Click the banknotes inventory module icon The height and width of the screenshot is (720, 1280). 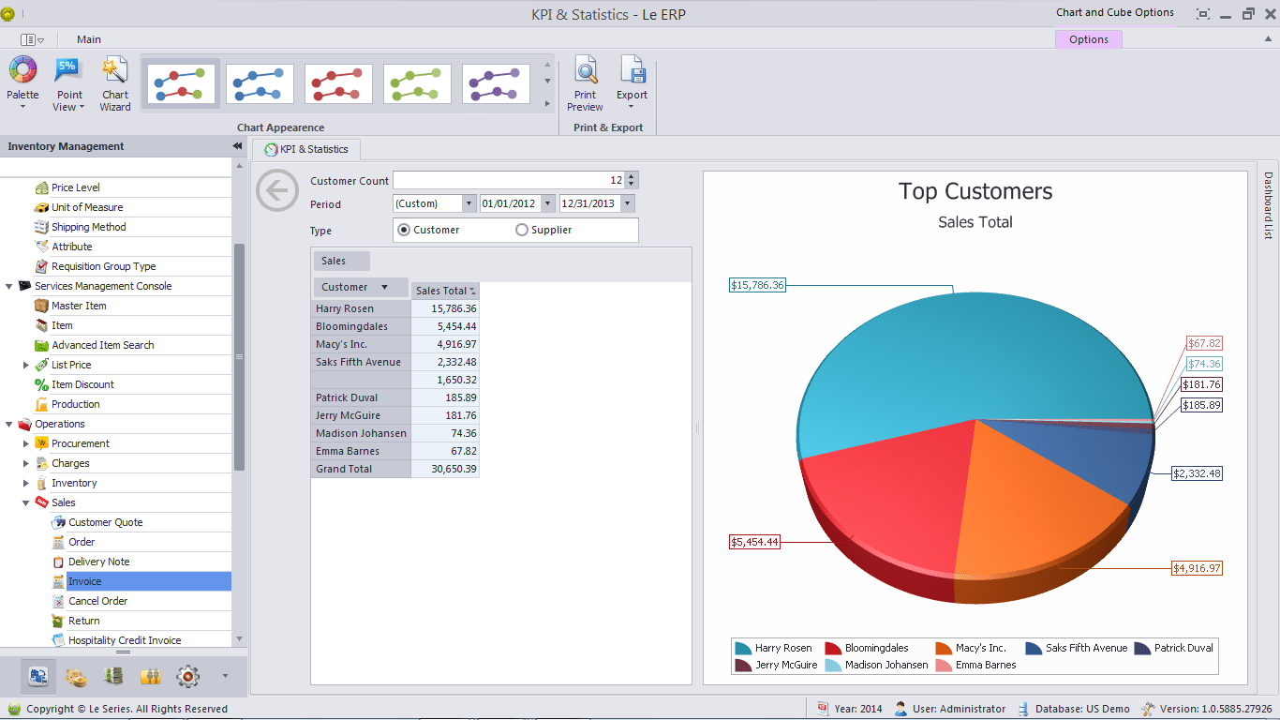[113, 676]
